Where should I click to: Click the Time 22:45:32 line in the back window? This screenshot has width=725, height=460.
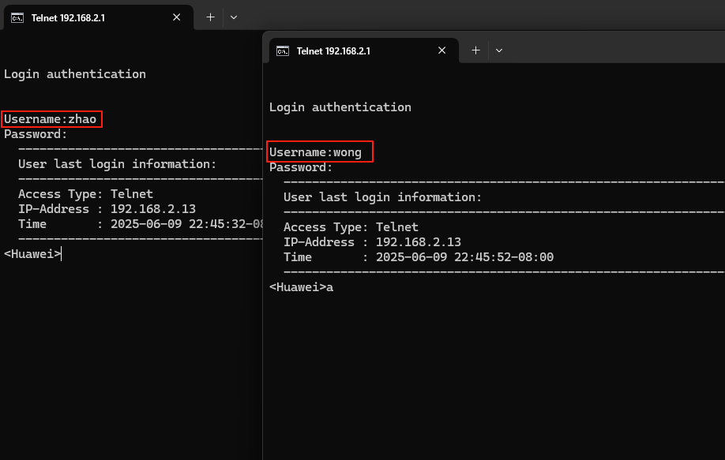coord(140,224)
